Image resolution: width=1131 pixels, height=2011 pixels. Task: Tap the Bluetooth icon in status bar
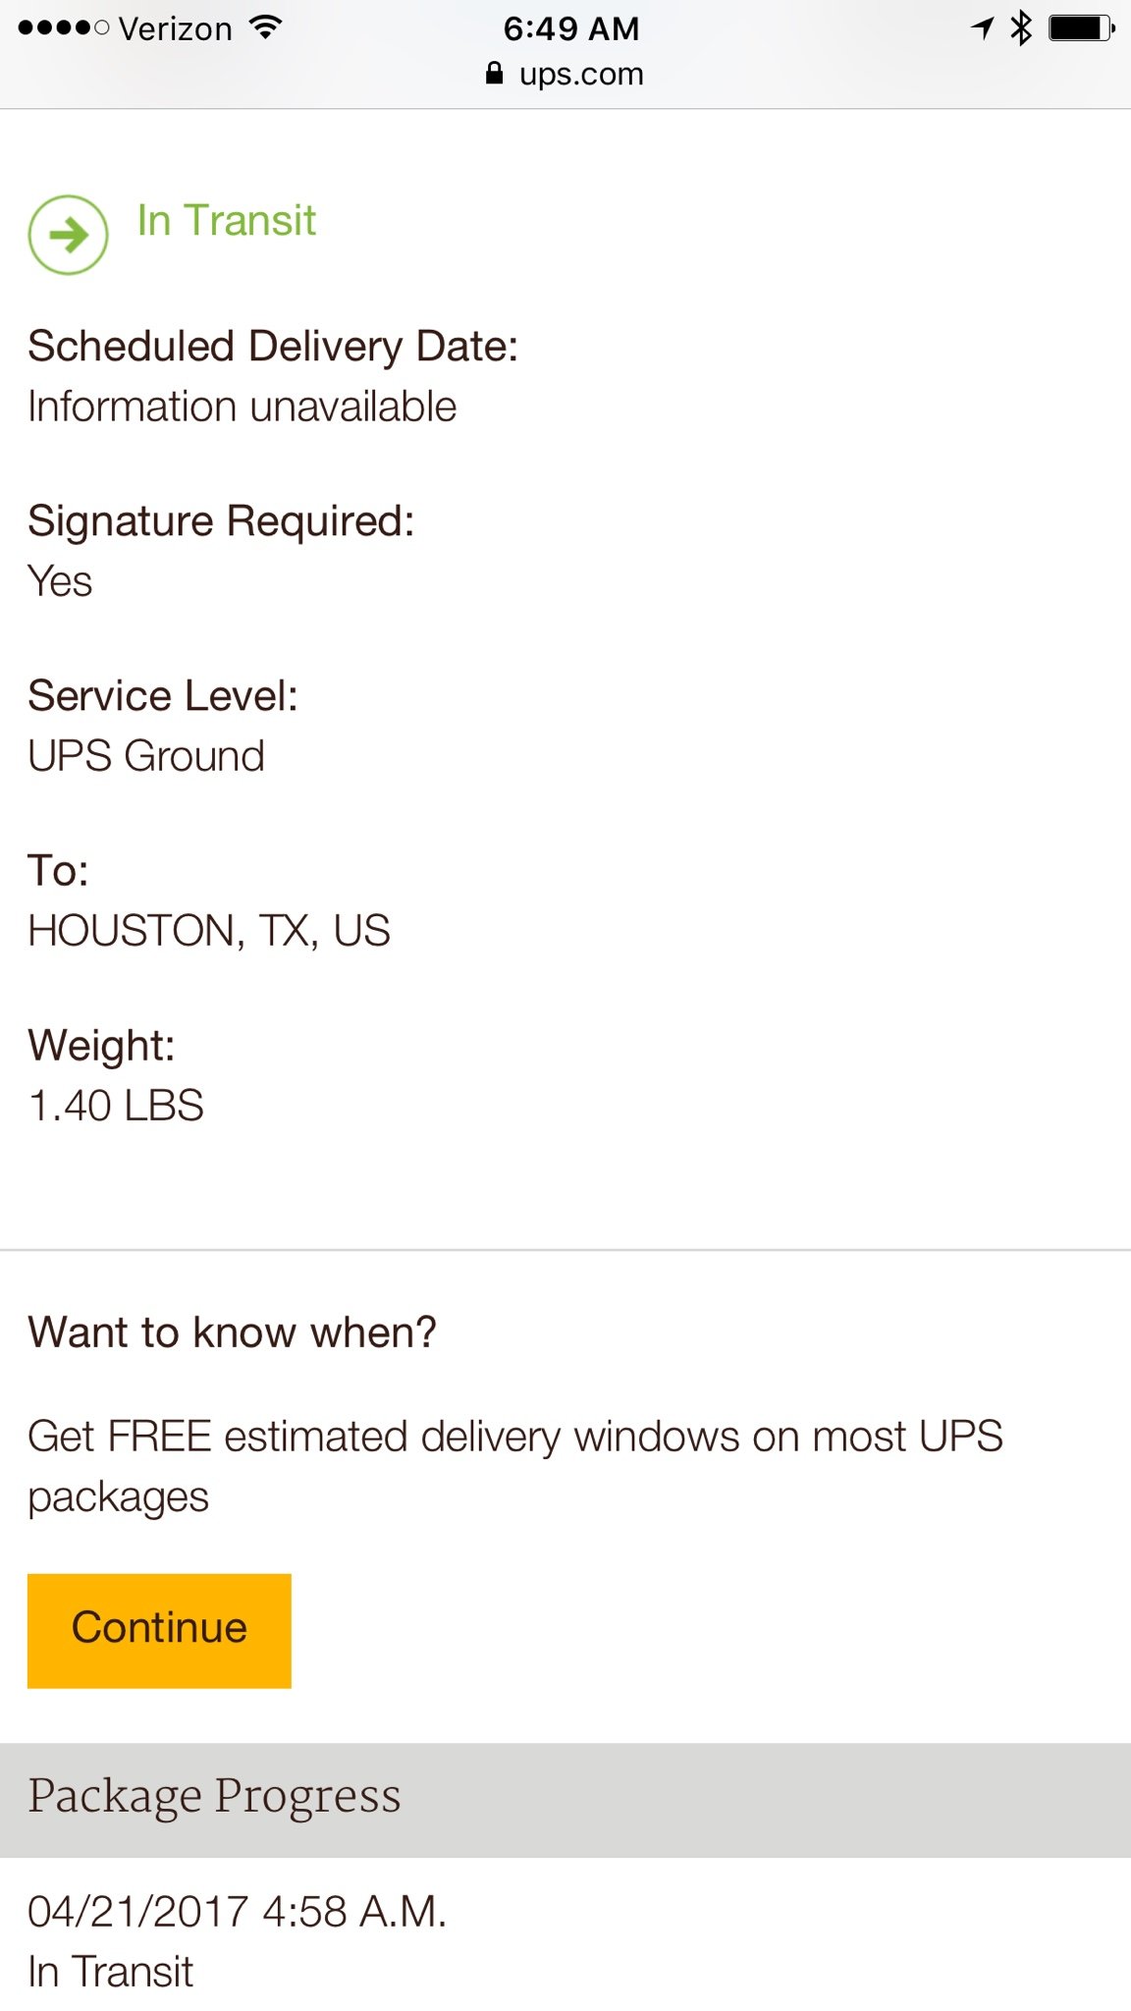[1022, 27]
